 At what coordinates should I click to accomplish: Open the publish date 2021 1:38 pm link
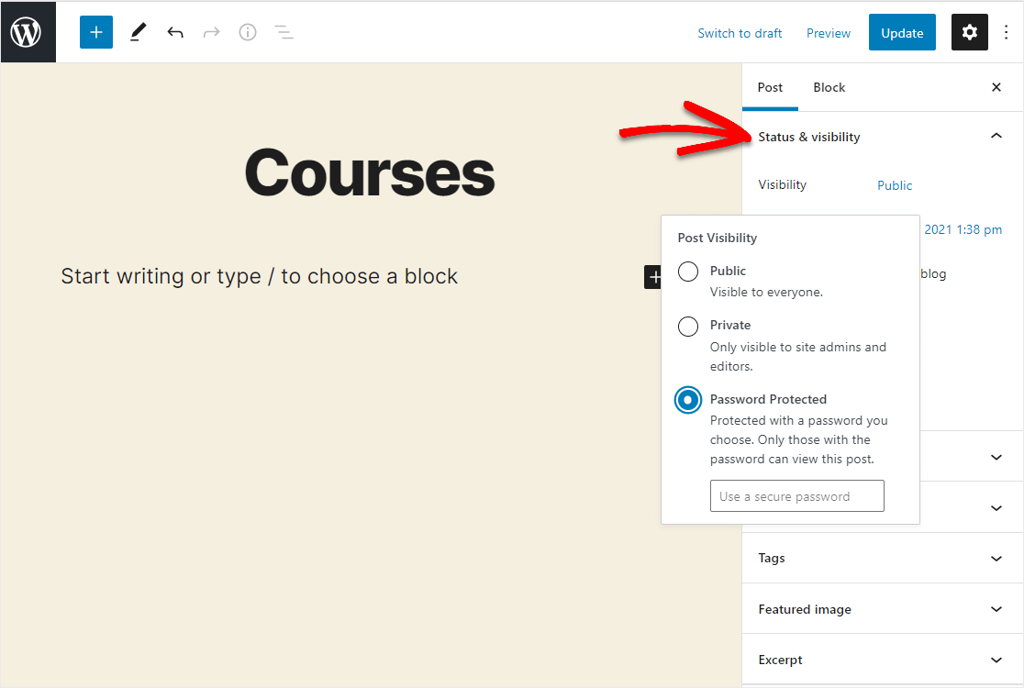963,229
